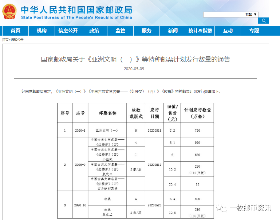Click the 10.8 price cell
The image size is (280, 220).
tap(172, 212)
